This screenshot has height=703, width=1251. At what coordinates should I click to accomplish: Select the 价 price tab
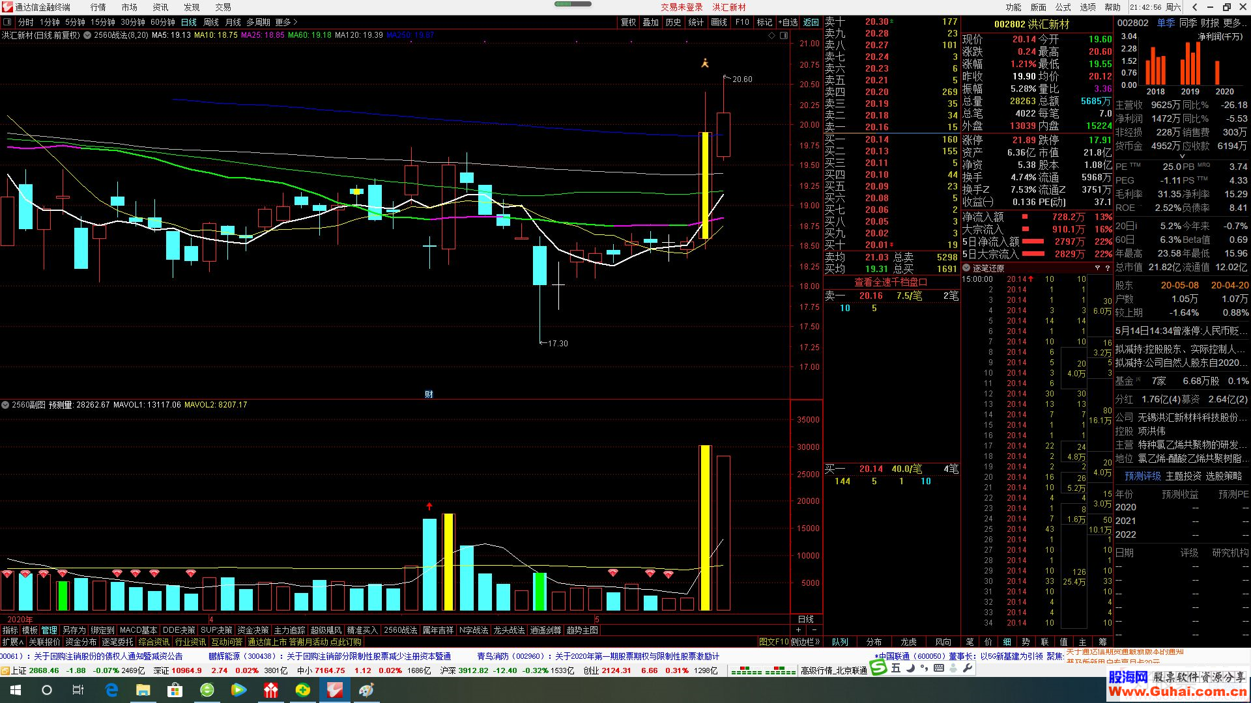pos(988,642)
